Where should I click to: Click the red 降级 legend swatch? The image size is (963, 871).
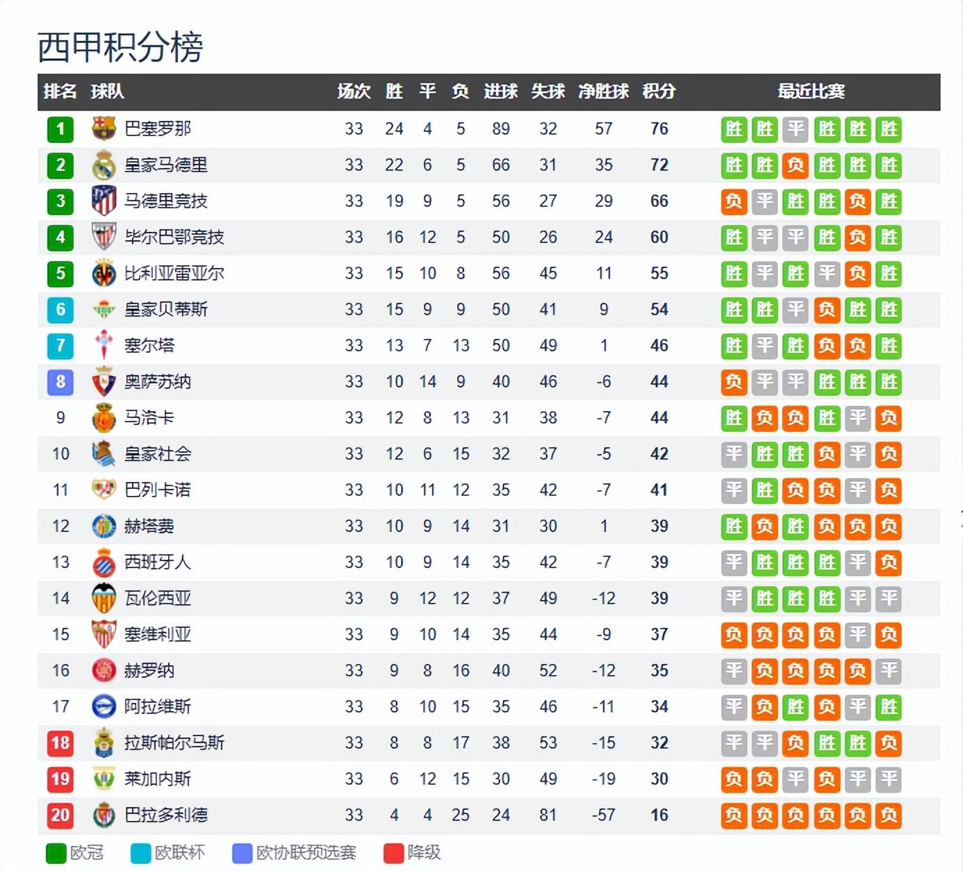tap(394, 853)
